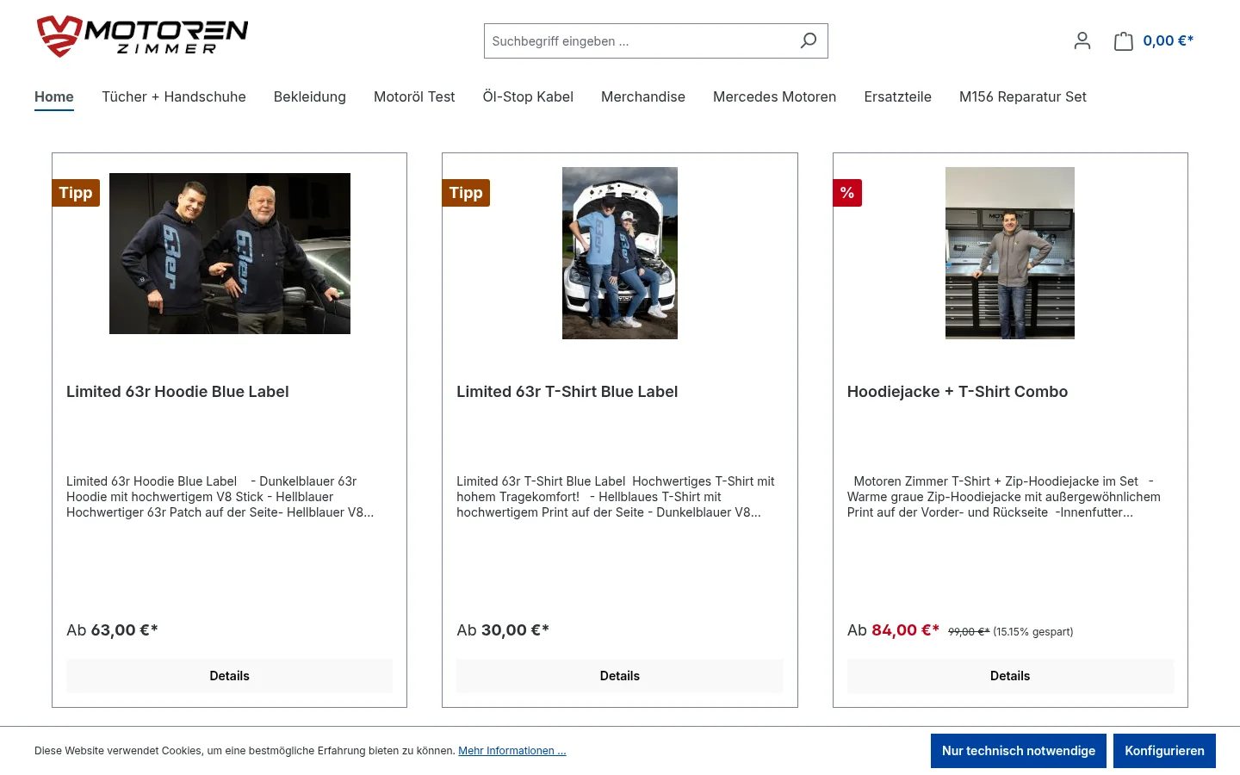Screen dimensions: 1240x775
Task: Open the Merchandise category
Action: (643, 96)
